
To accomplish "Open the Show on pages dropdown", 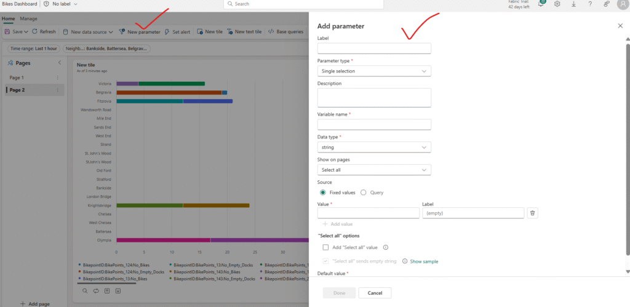I will 374,170.
